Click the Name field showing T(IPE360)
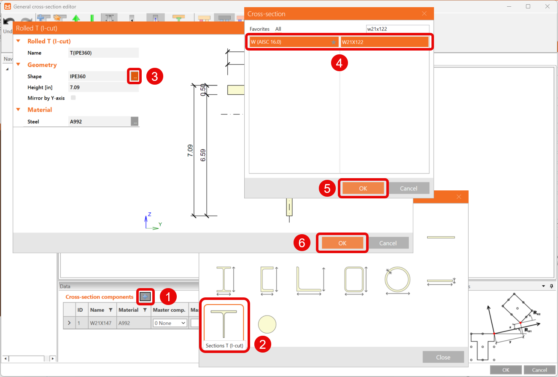Screen dimensions: 558x377 [x=104, y=53]
